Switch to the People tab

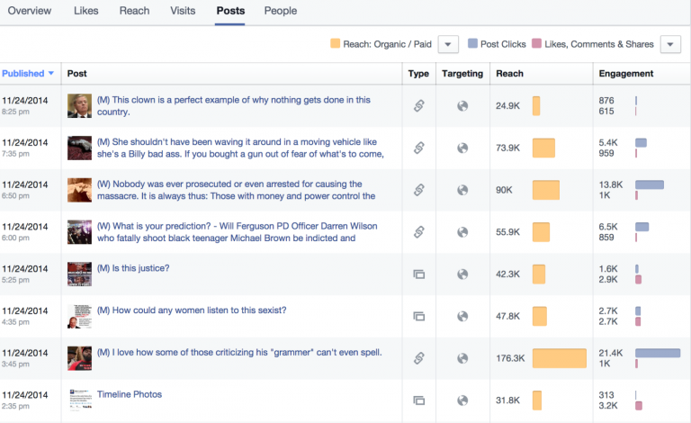pos(281,11)
